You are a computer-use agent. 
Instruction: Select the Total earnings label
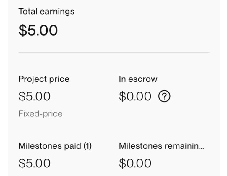(46, 12)
